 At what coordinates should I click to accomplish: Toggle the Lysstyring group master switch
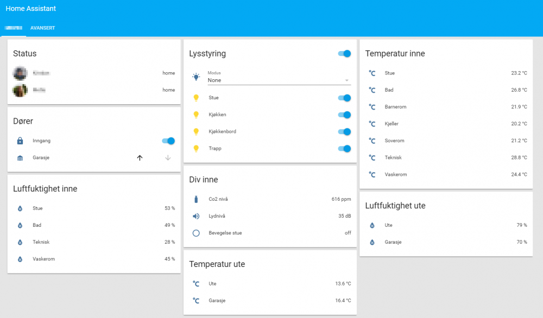click(x=344, y=54)
